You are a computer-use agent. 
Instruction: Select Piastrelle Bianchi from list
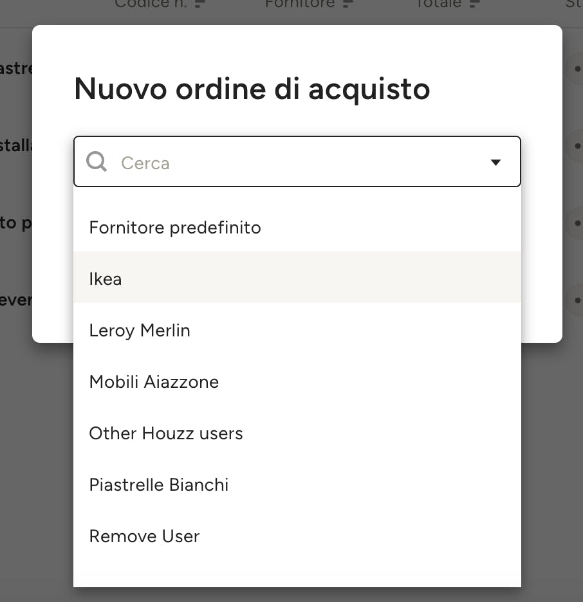tap(297, 484)
